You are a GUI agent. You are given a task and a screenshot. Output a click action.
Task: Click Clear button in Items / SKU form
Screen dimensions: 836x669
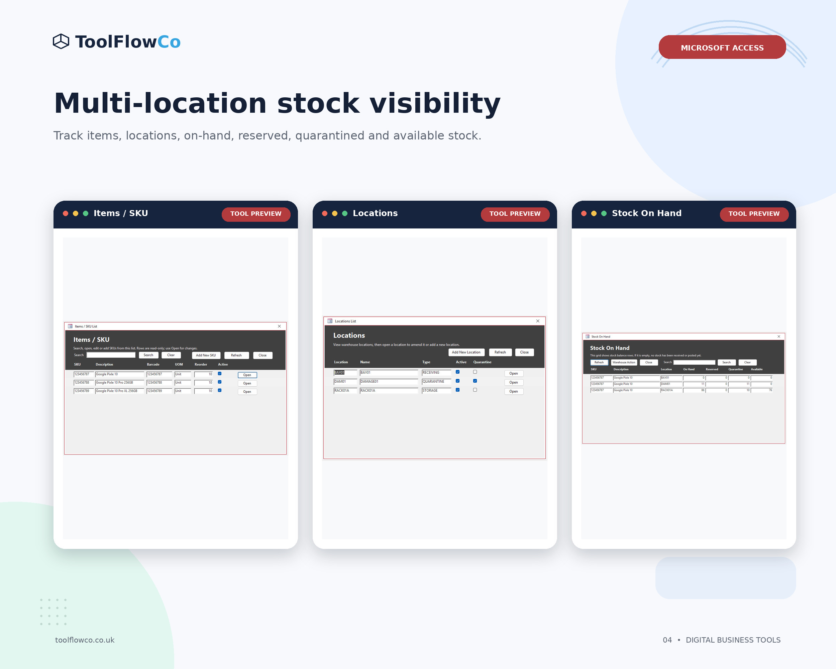coord(171,355)
